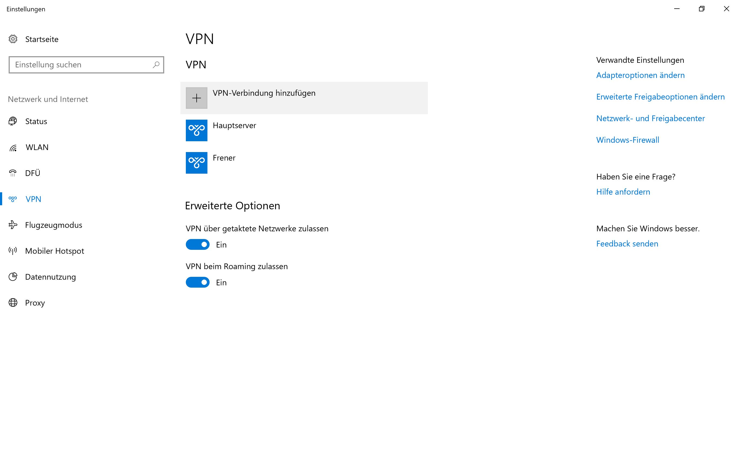Minimize the Einstellungen window

(677, 9)
